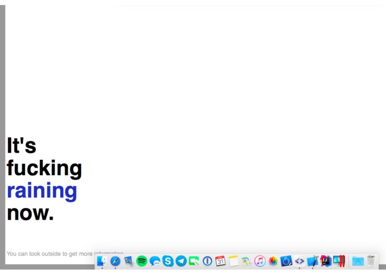The width and height of the screenshot is (386, 274).
Task: Open the Photos app in dock
Action: click(x=273, y=261)
